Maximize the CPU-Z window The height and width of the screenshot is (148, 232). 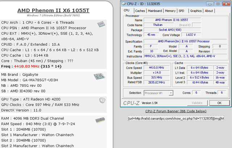tap(218, 4)
